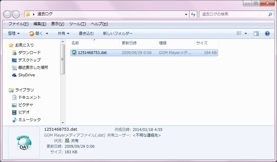The image size is (277, 162).
Task: Open the 編集(E) menu
Action: [x=40, y=24]
